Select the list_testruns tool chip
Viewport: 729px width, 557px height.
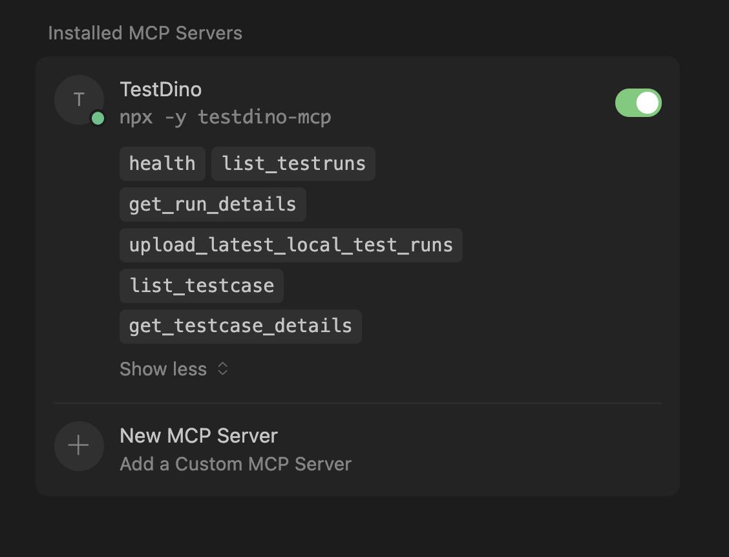point(293,163)
